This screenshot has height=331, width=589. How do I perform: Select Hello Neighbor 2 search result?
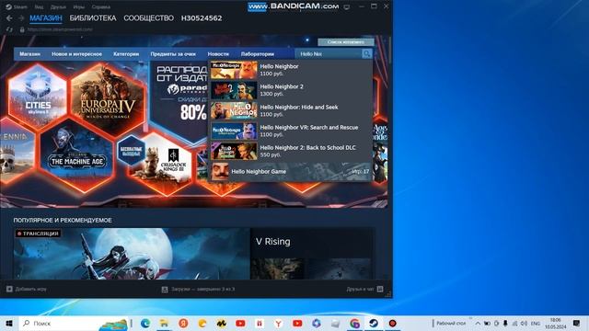click(x=291, y=90)
